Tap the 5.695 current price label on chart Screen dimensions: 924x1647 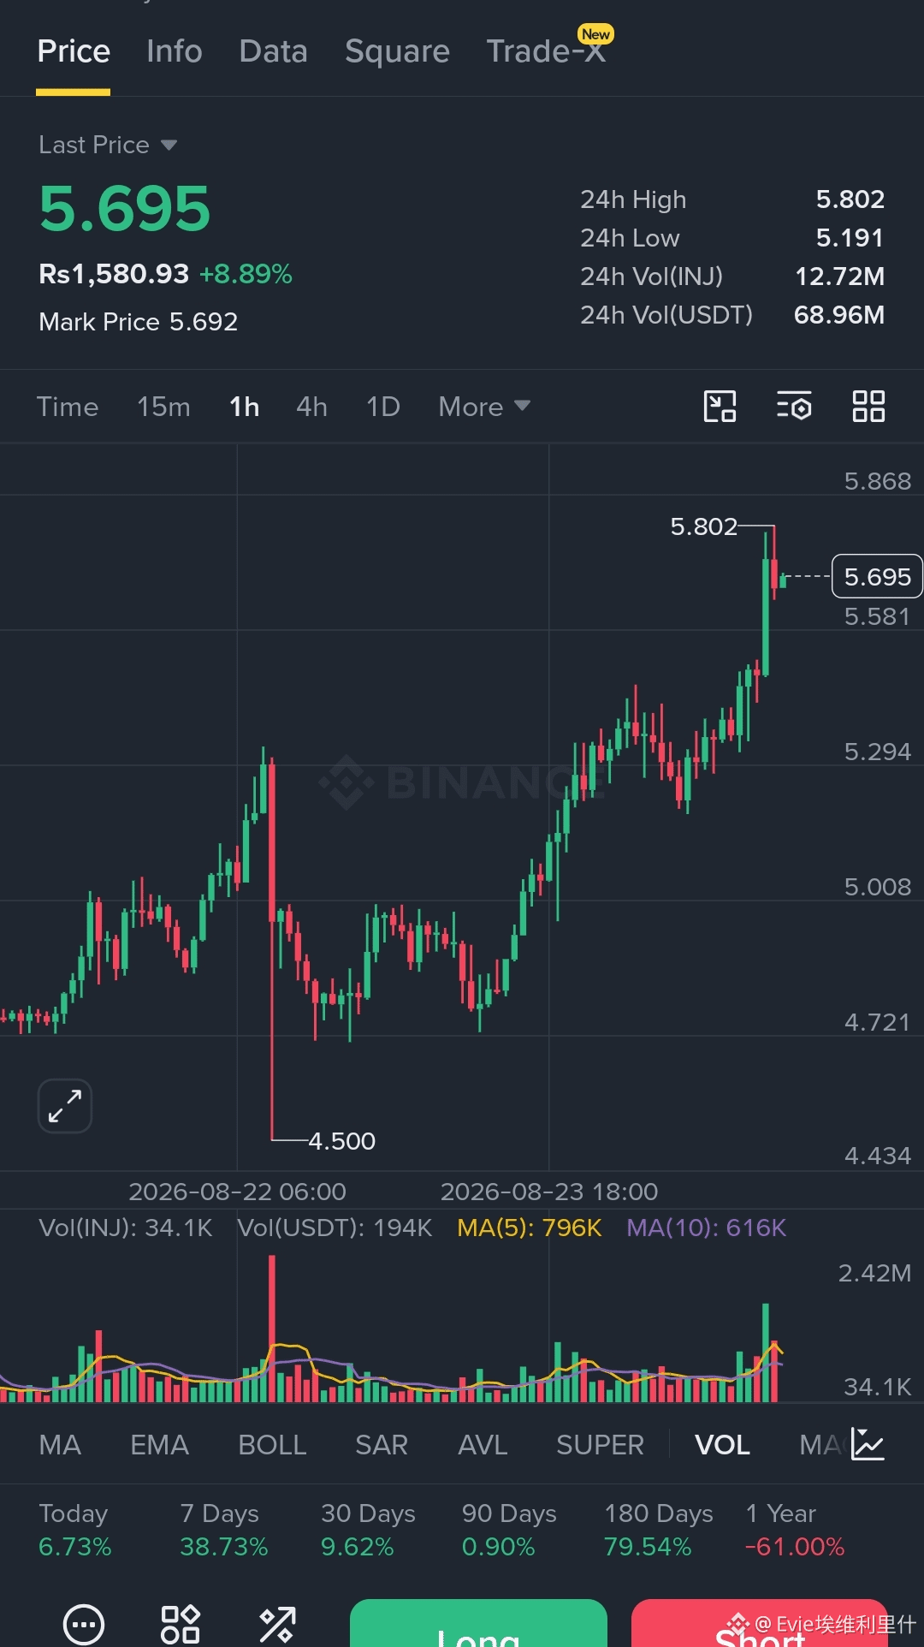(877, 576)
